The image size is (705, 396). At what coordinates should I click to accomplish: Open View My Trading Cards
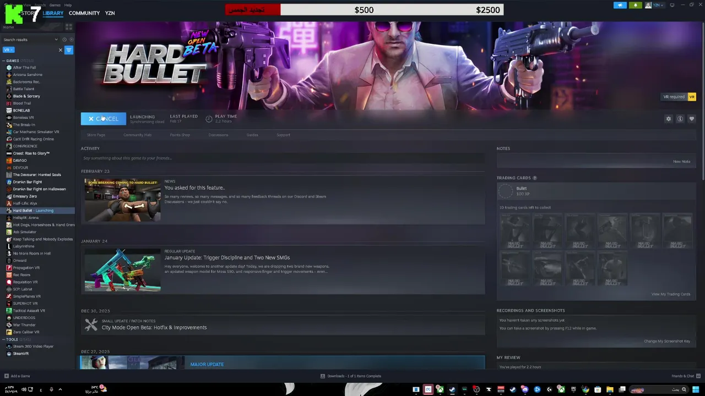click(671, 294)
